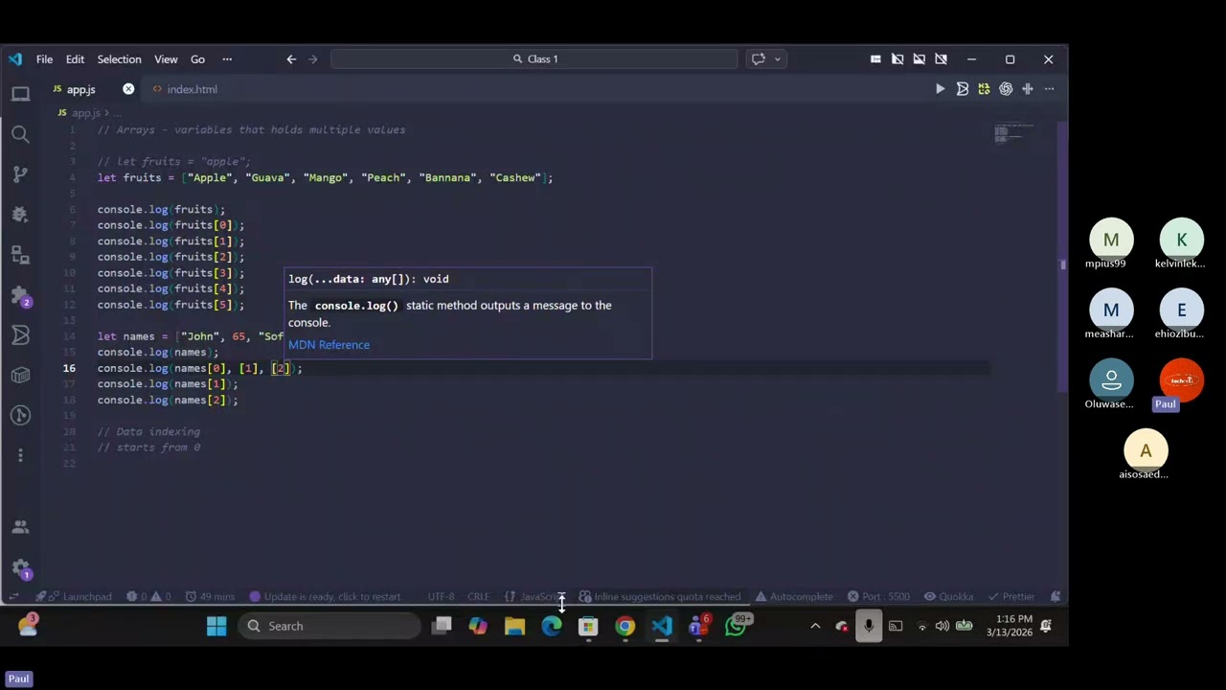Open the File menu
This screenshot has height=690, width=1226.
44,59
